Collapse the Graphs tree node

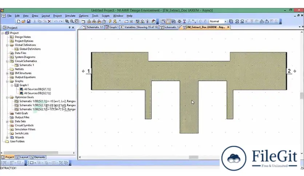pos(7,81)
